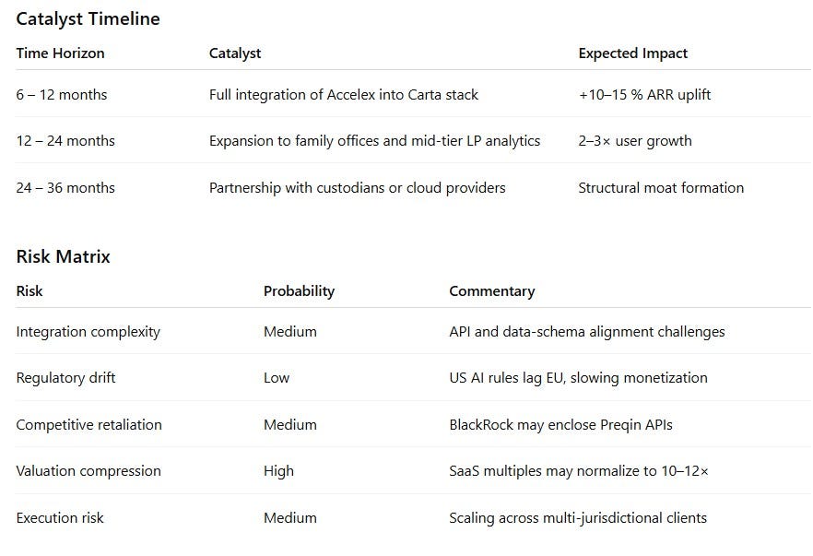Select the Integration complexity risk row
The height and width of the screenshot is (556, 813).
413,331
